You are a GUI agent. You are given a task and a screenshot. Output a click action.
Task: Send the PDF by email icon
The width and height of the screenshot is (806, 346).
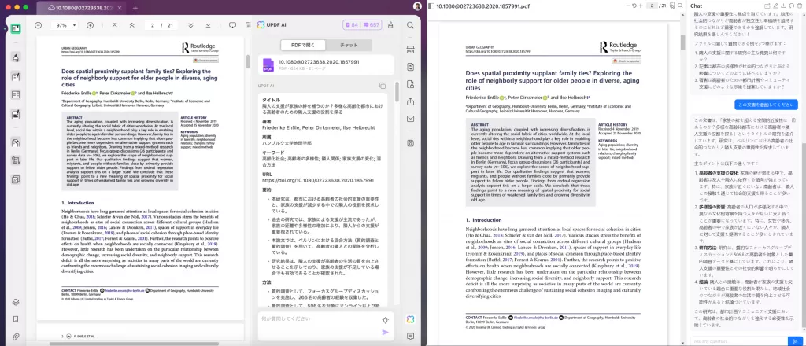tap(410, 119)
